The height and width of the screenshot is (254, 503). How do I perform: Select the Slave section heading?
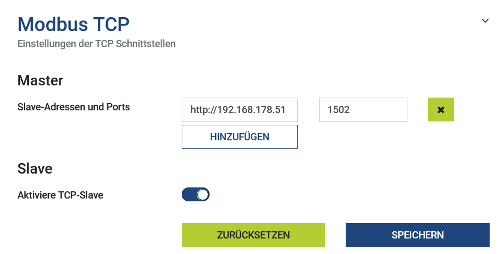tap(35, 169)
